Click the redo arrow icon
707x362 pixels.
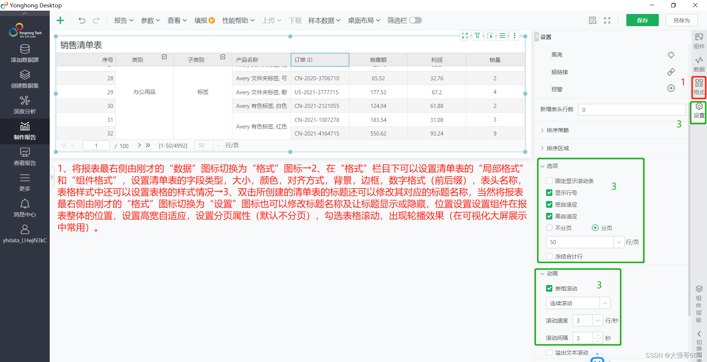[x=96, y=20]
